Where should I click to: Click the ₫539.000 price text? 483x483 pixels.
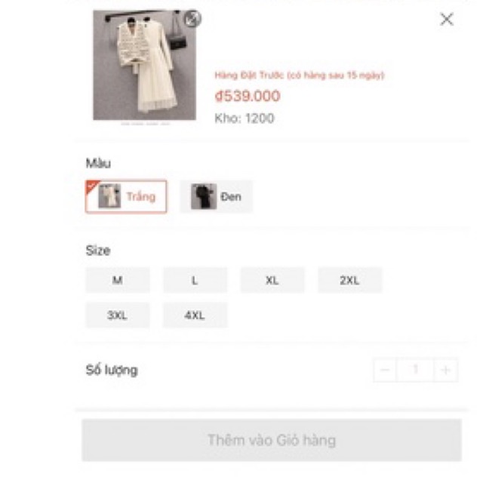(x=248, y=96)
